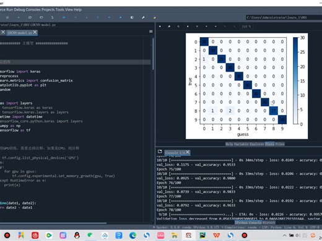Click the editor vertical scrollbar handle

153,54
